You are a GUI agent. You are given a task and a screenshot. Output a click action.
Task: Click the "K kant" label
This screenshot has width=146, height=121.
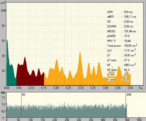pos(111,80)
